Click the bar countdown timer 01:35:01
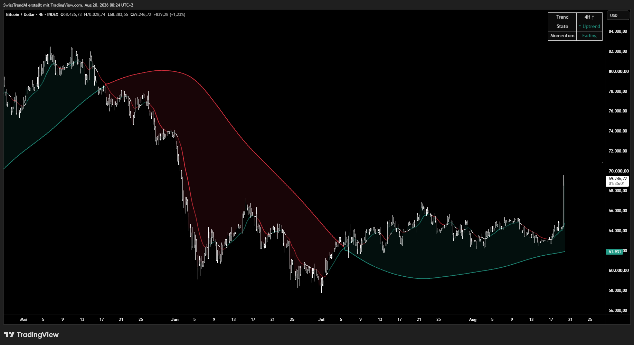 click(617, 184)
